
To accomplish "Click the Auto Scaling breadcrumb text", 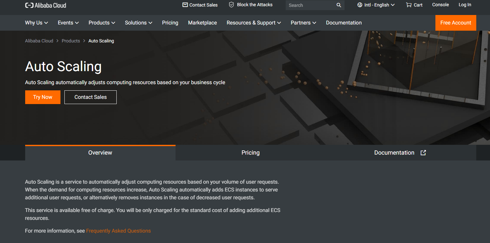I will pos(101,41).
